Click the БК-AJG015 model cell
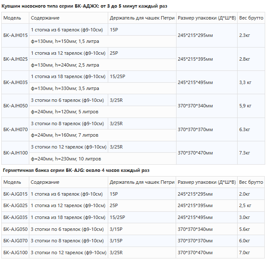 (15, 194)
